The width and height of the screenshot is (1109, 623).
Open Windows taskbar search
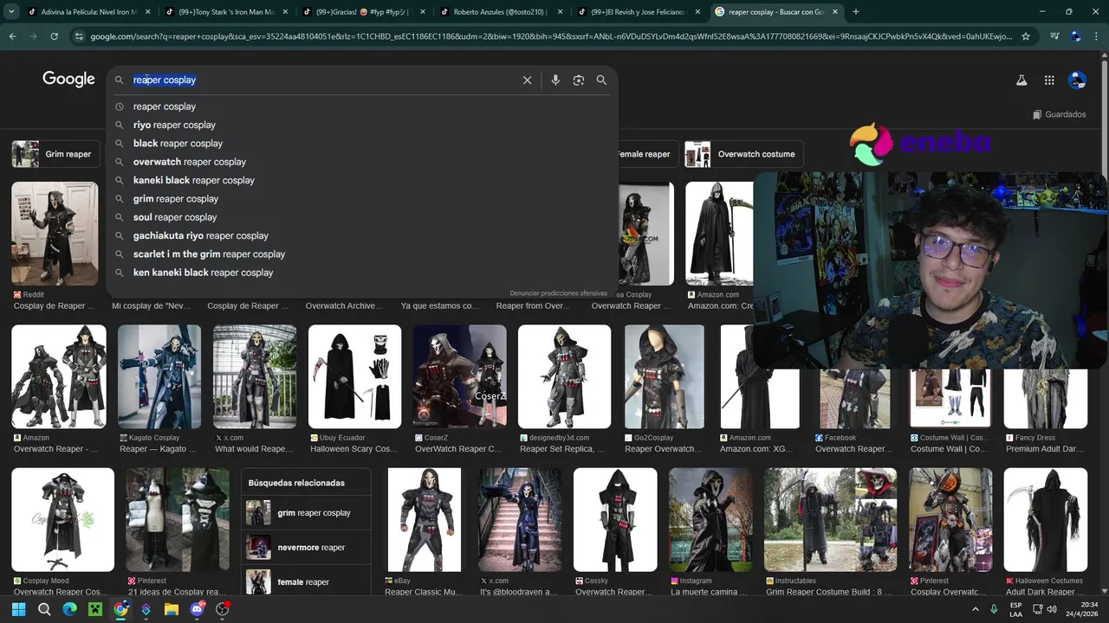44,609
